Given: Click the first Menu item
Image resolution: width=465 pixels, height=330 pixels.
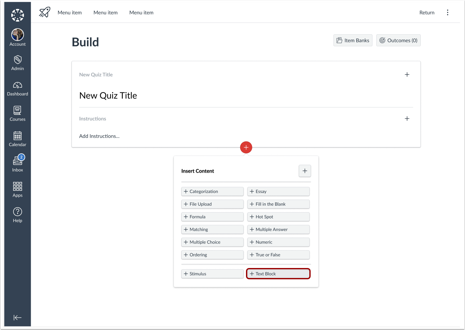Looking at the screenshot, I should tap(69, 13).
